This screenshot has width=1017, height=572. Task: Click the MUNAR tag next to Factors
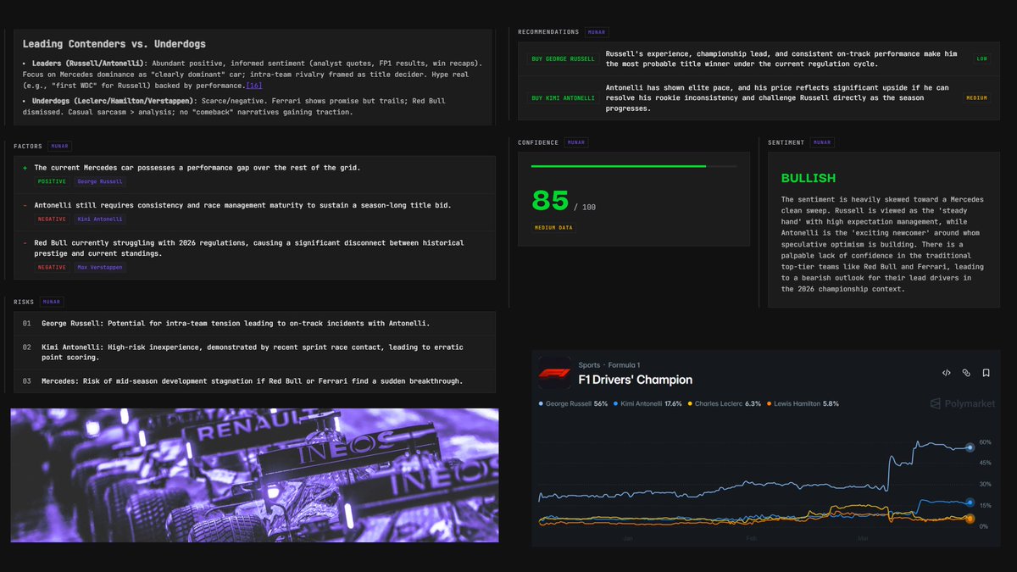point(60,147)
